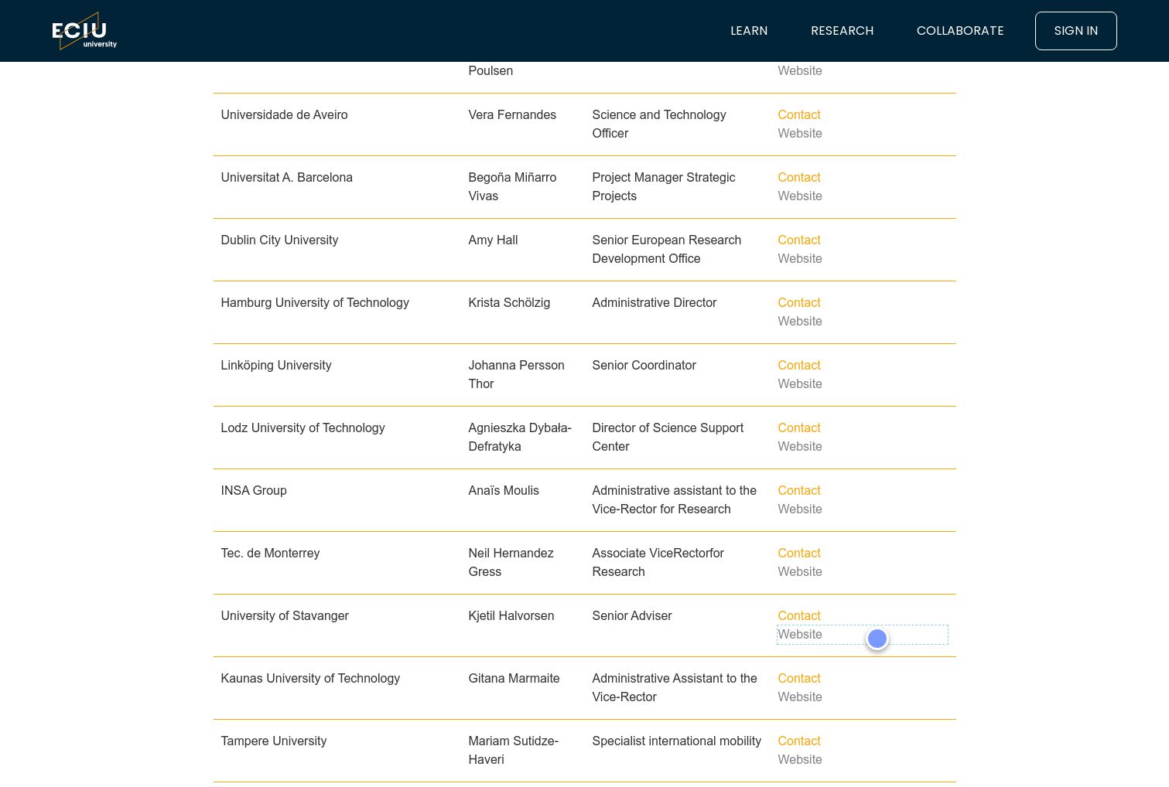Open the COLLABORATE menu
The width and height of the screenshot is (1169, 787).
click(960, 31)
